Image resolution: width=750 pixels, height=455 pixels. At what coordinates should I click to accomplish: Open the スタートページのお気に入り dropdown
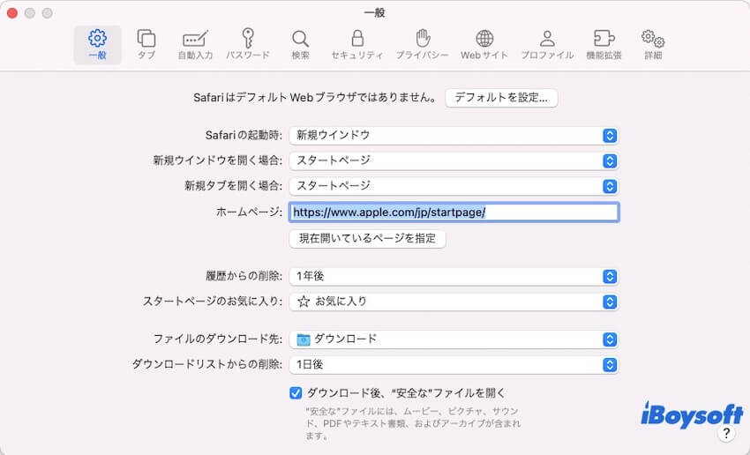pos(454,302)
